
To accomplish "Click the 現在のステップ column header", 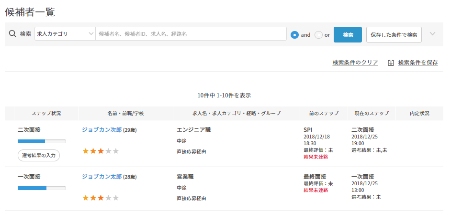I will point(372,114).
